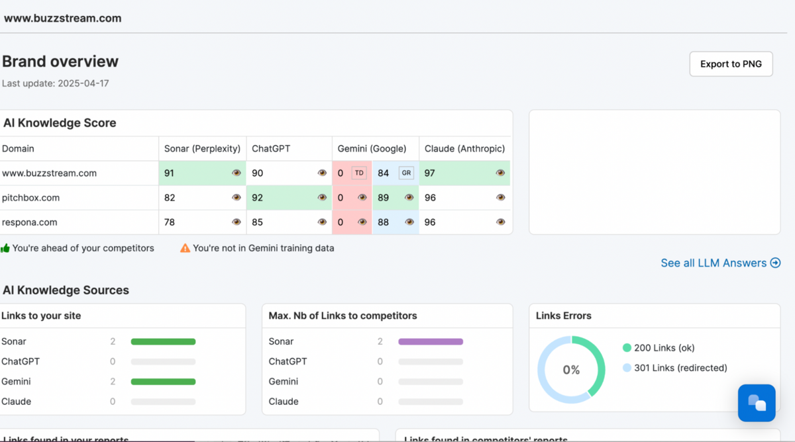Click the Claude (Anthropic) column header
Screen dimensions: 795x442
[x=464, y=148]
